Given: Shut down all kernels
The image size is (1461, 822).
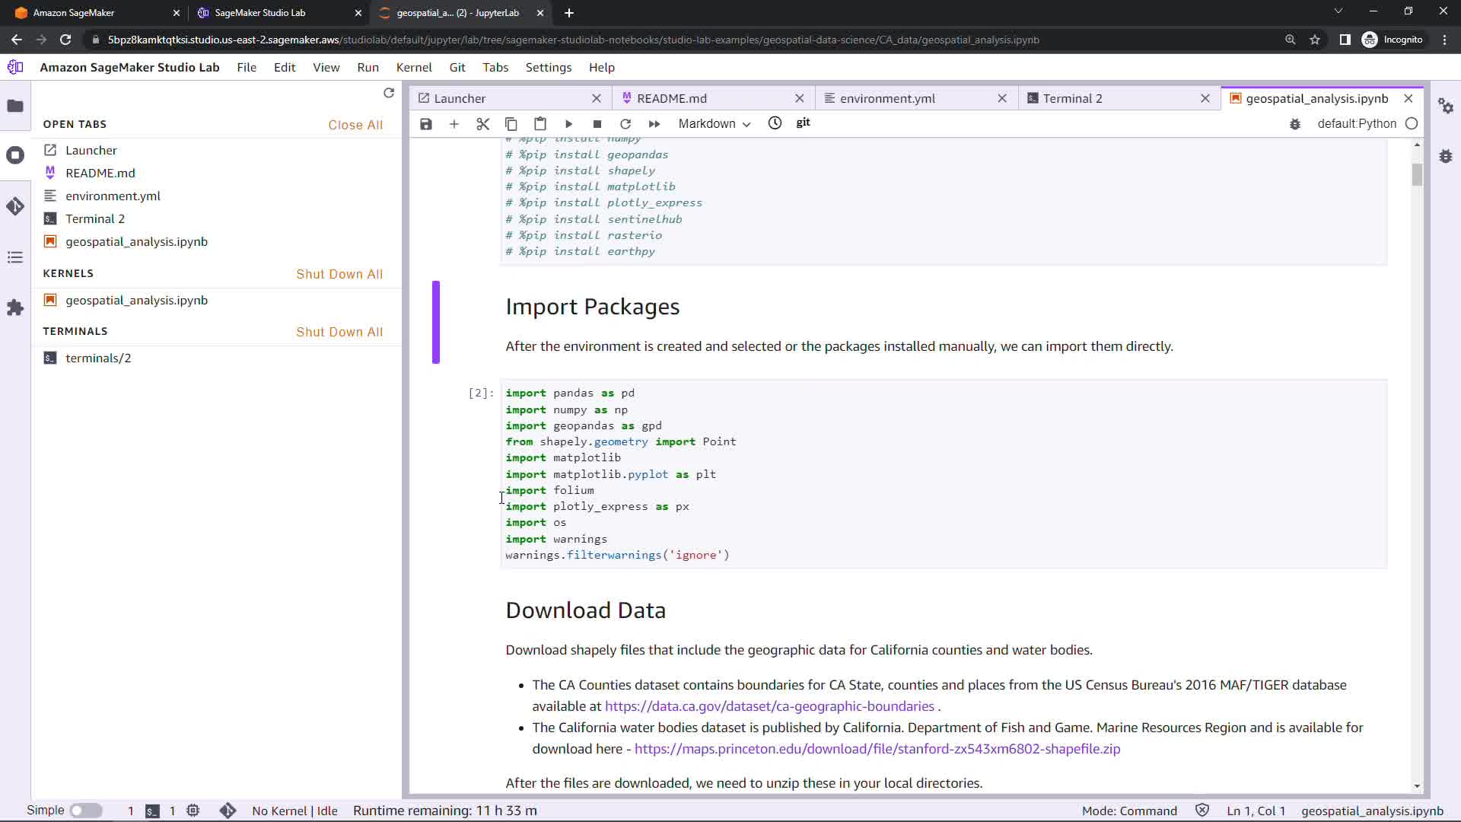Looking at the screenshot, I should [339, 274].
